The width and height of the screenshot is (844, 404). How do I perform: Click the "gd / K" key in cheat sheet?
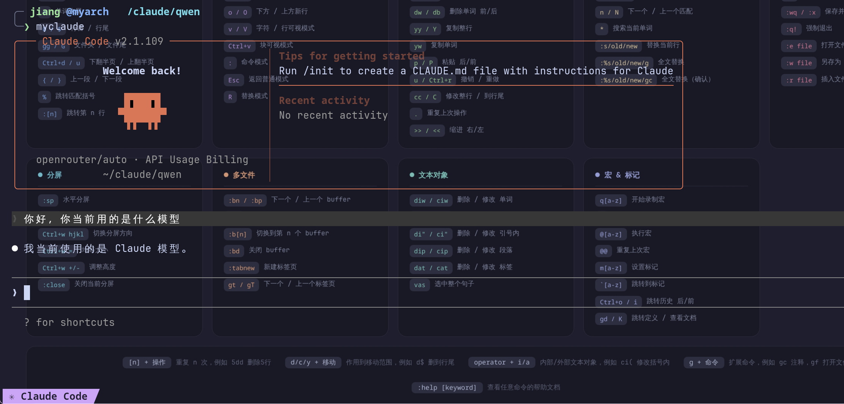tap(611, 319)
